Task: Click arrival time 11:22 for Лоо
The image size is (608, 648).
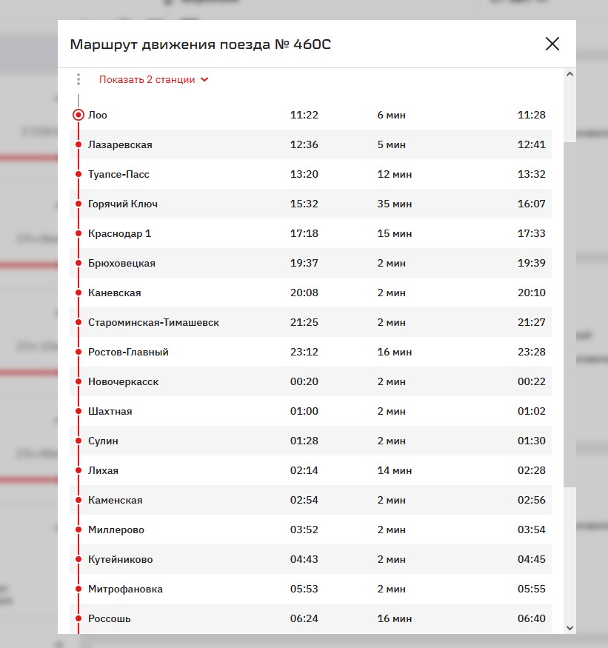Action: tap(304, 115)
